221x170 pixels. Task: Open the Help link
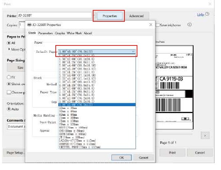(200, 15)
